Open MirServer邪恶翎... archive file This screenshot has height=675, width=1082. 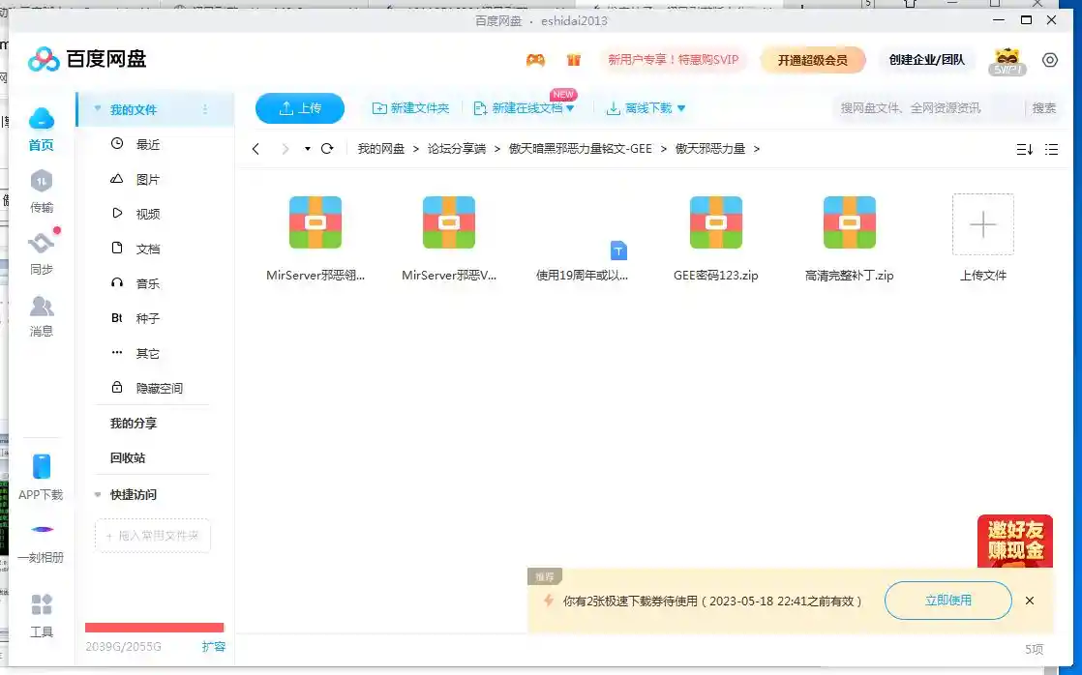(316, 239)
